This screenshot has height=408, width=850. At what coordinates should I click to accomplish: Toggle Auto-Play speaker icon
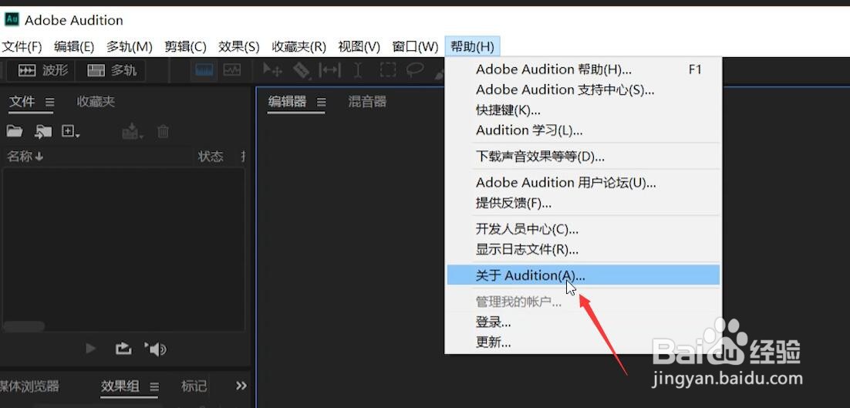click(156, 349)
